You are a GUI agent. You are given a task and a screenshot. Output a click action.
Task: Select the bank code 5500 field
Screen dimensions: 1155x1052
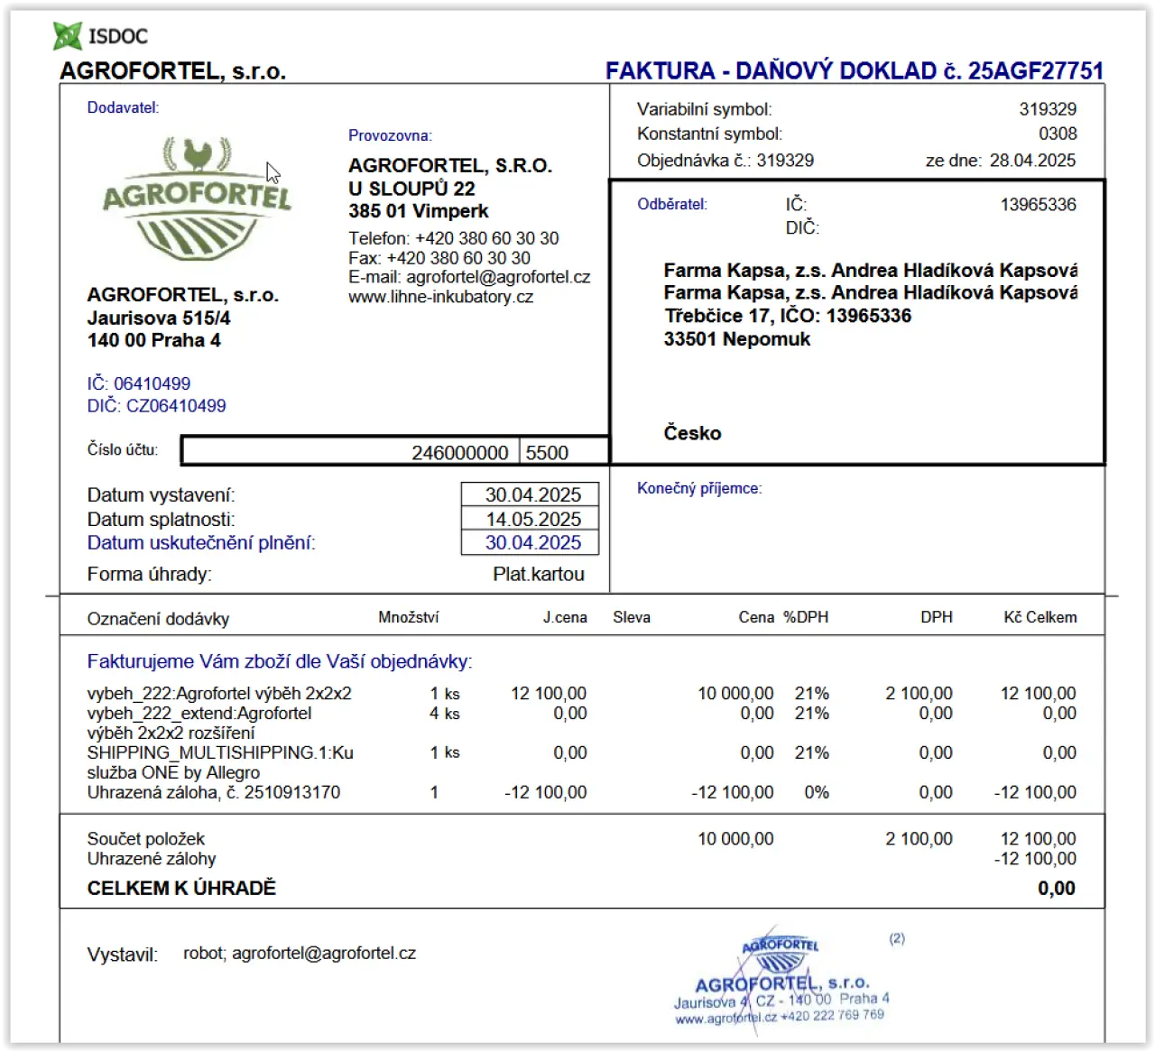[x=563, y=452]
